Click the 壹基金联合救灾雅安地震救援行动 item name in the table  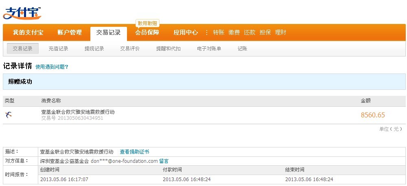click(78, 112)
